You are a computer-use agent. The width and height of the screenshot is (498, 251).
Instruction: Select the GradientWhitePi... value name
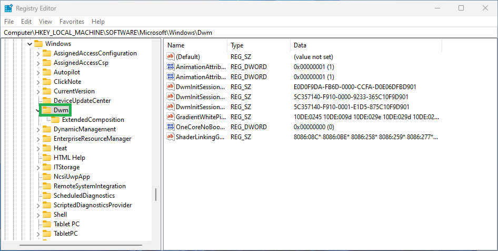(x=201, y=117)
